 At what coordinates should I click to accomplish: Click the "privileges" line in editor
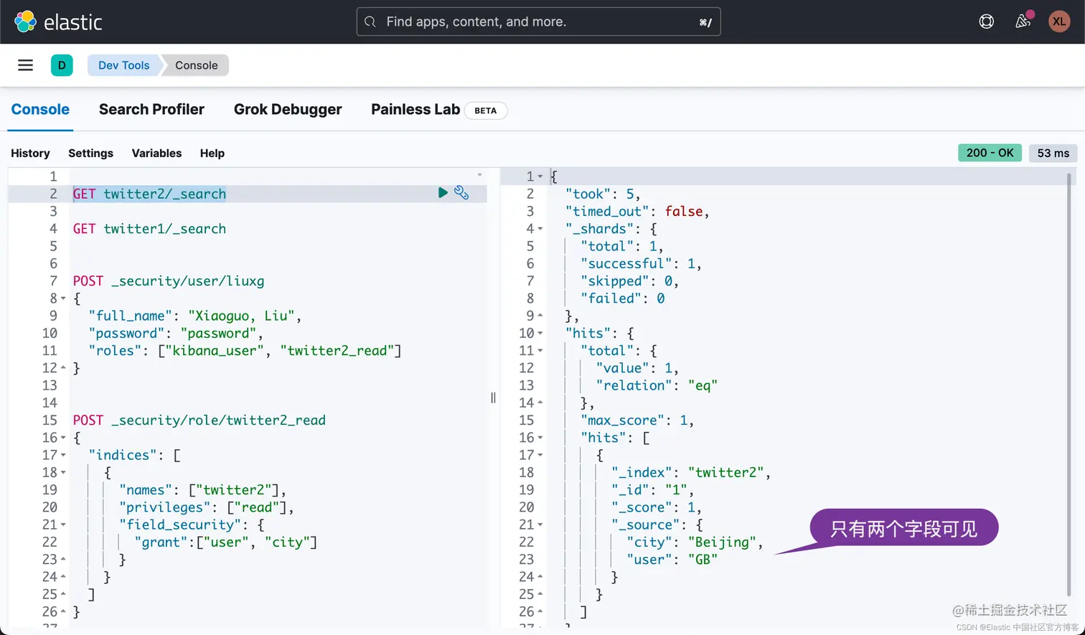tap(207, 507)
